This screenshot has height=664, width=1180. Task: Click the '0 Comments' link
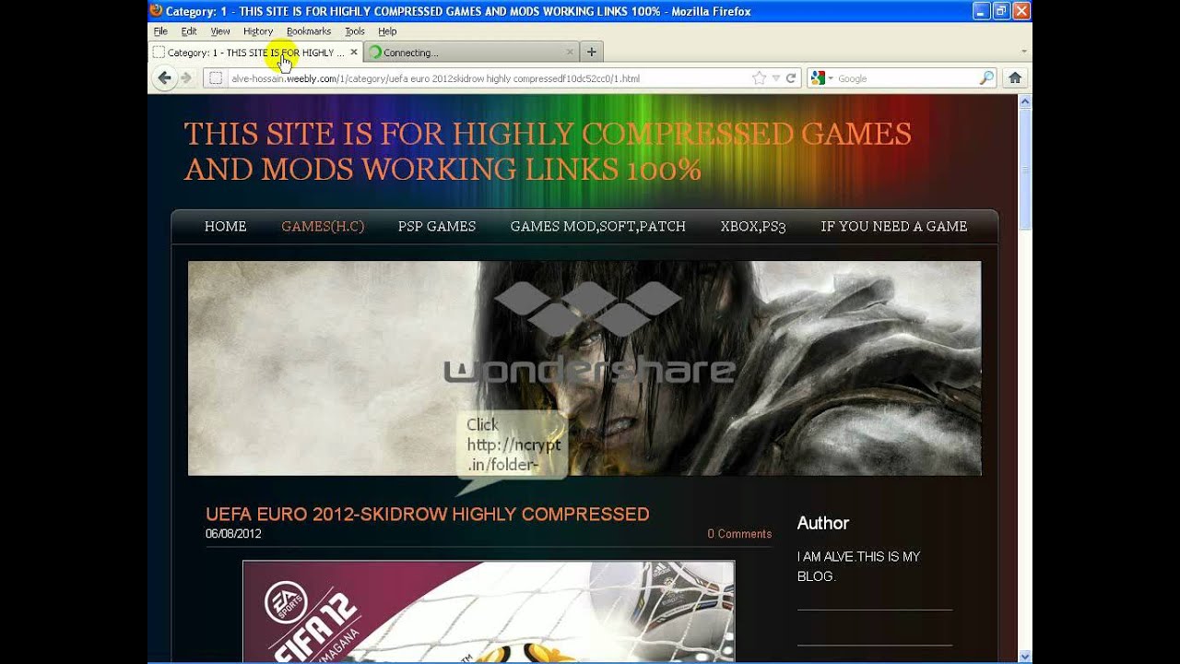tap(739, 534)
